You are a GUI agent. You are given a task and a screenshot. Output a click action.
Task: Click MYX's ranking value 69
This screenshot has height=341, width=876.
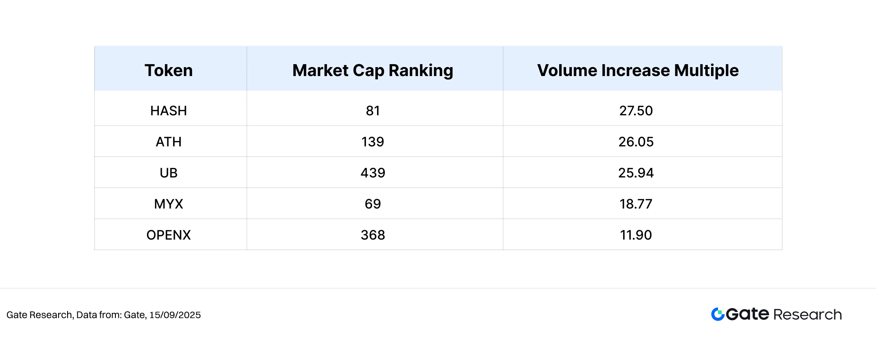[373, 204]
